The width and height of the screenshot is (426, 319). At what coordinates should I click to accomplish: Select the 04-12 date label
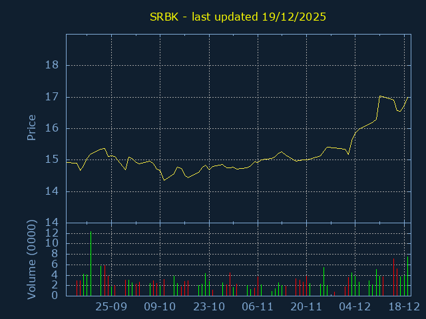355,306
